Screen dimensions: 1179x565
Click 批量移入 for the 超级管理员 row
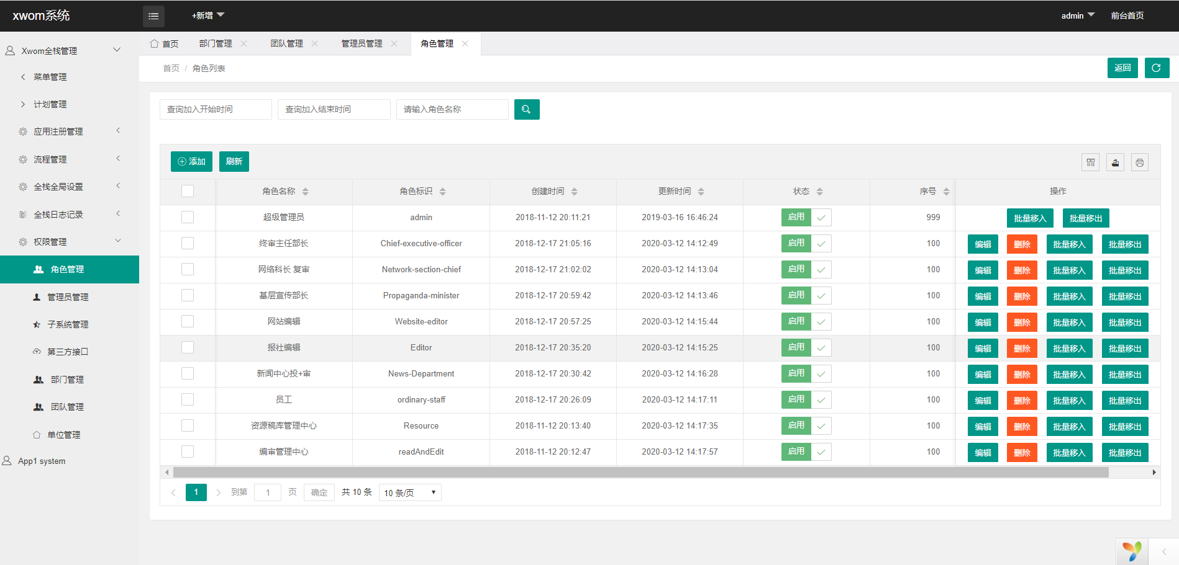[1030, 218]
